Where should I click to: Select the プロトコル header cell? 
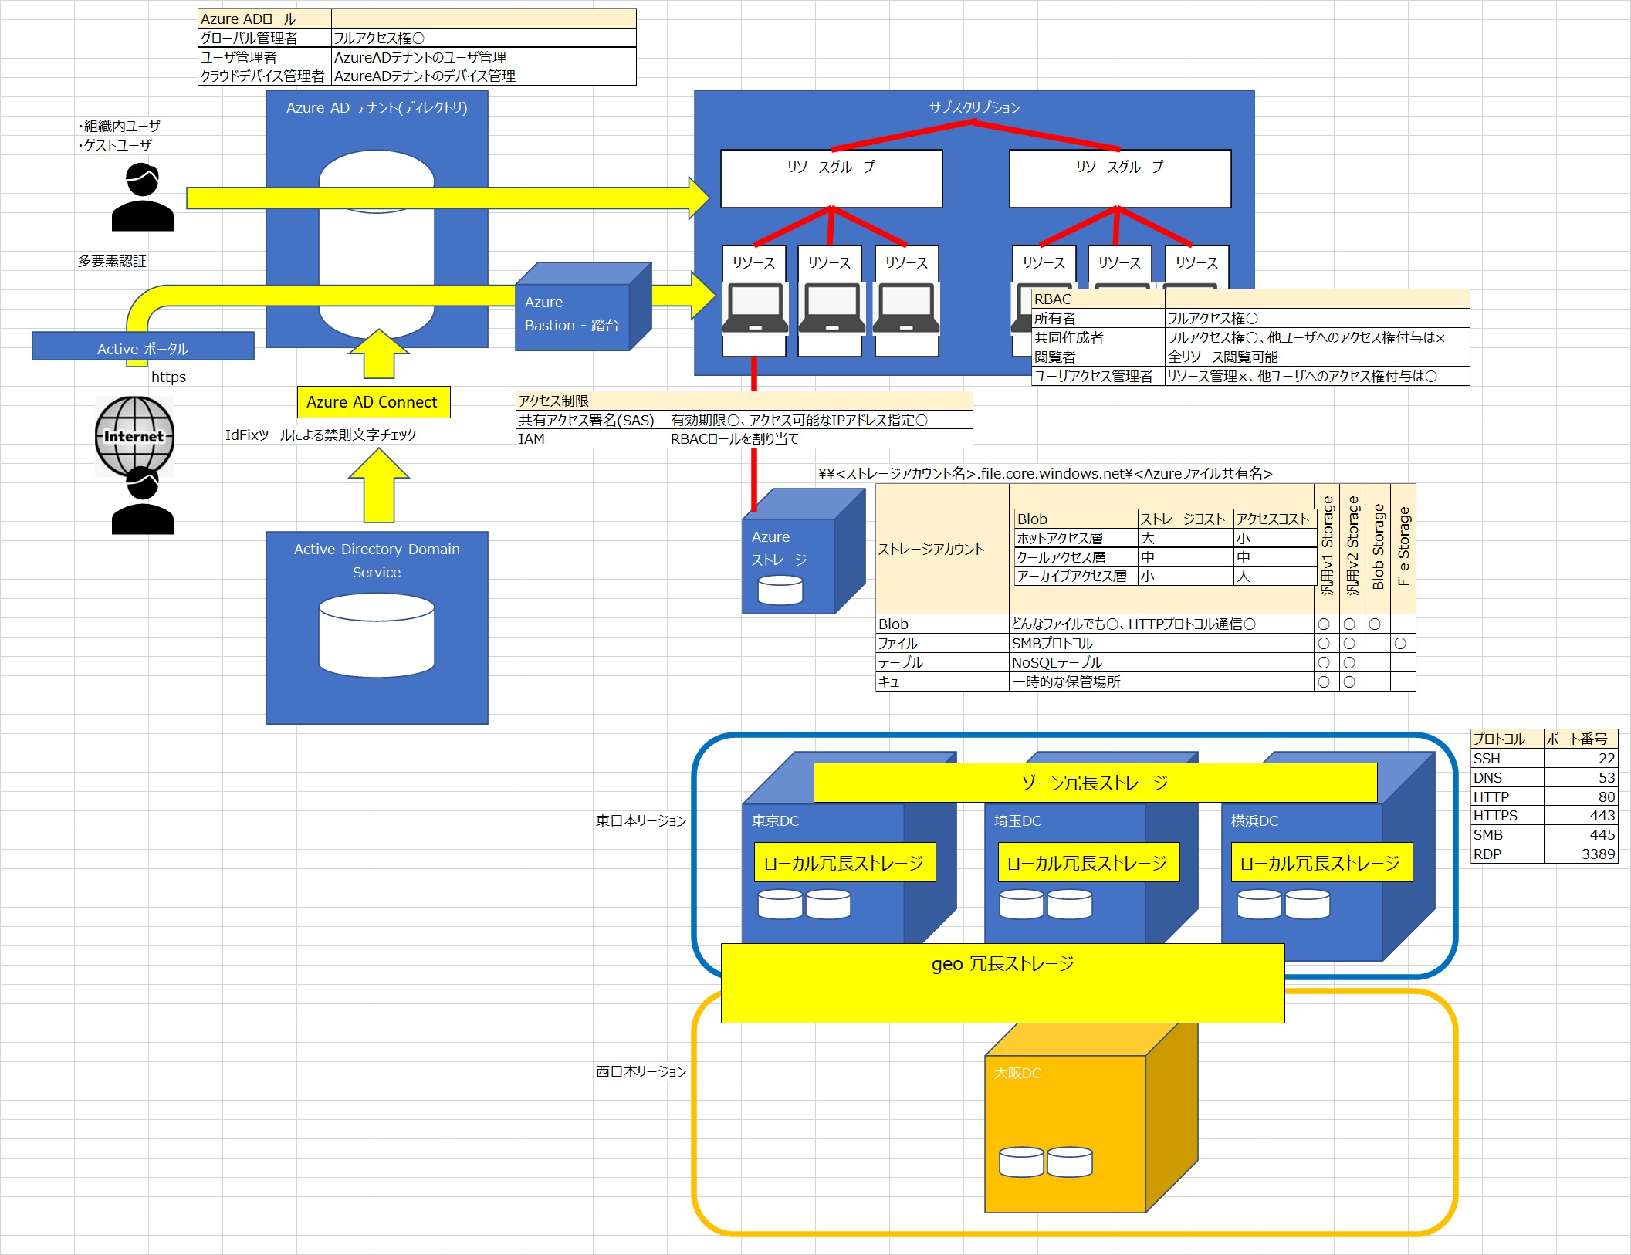pyautogui.click(x=1507, y=739)
